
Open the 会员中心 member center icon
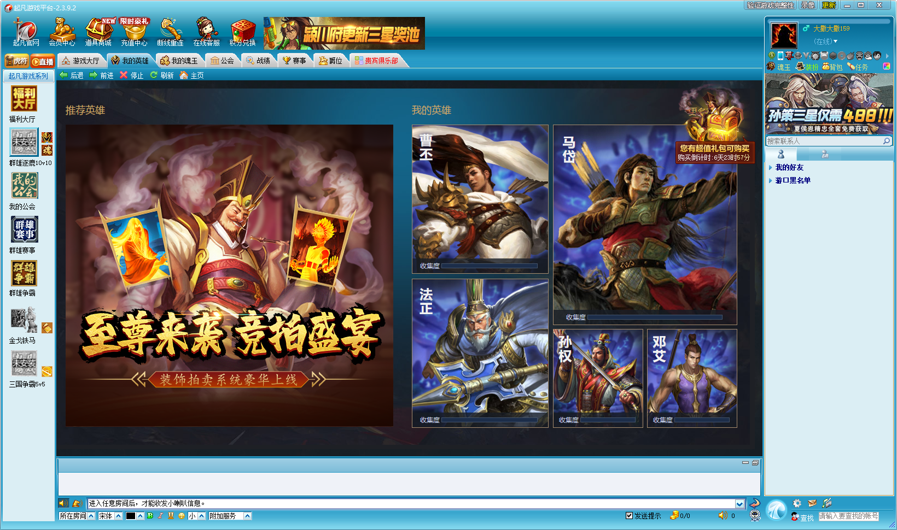tap(62, 32)
